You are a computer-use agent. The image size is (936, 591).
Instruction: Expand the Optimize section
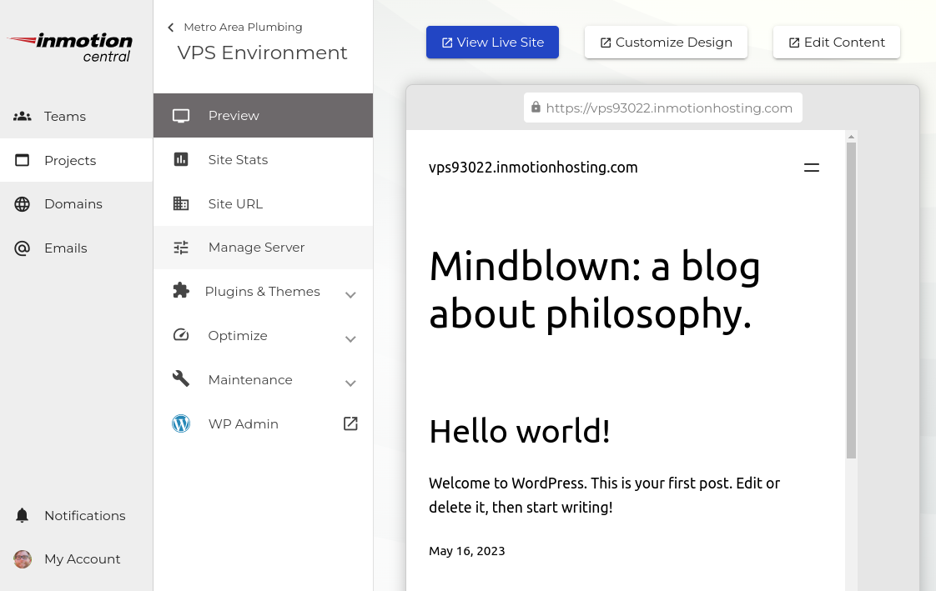[x=350, y=338]
